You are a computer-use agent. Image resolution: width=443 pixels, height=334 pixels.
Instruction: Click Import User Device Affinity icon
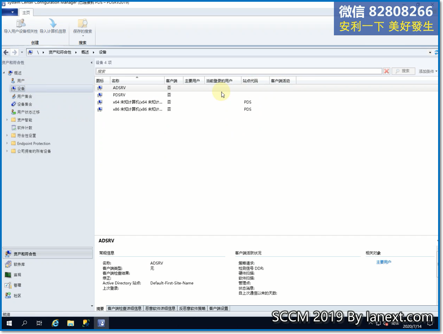coord(21,23)
